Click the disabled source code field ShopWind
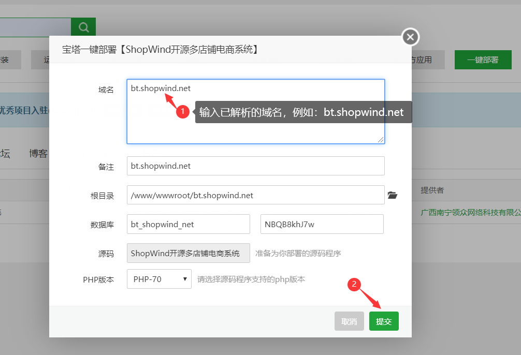The width and height of the screenshot is (521, 355). [x=189, y=253]
